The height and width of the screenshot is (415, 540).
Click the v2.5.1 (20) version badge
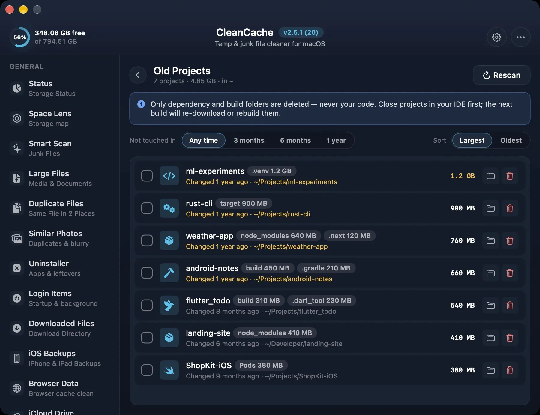[301, 32]
